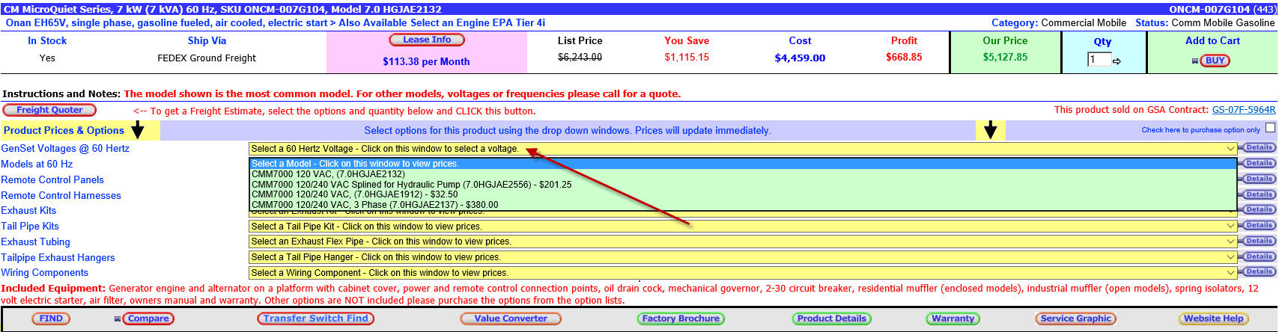1279x332 pixels.
Task: Click the quantity input field
Action: [1099, 60]
